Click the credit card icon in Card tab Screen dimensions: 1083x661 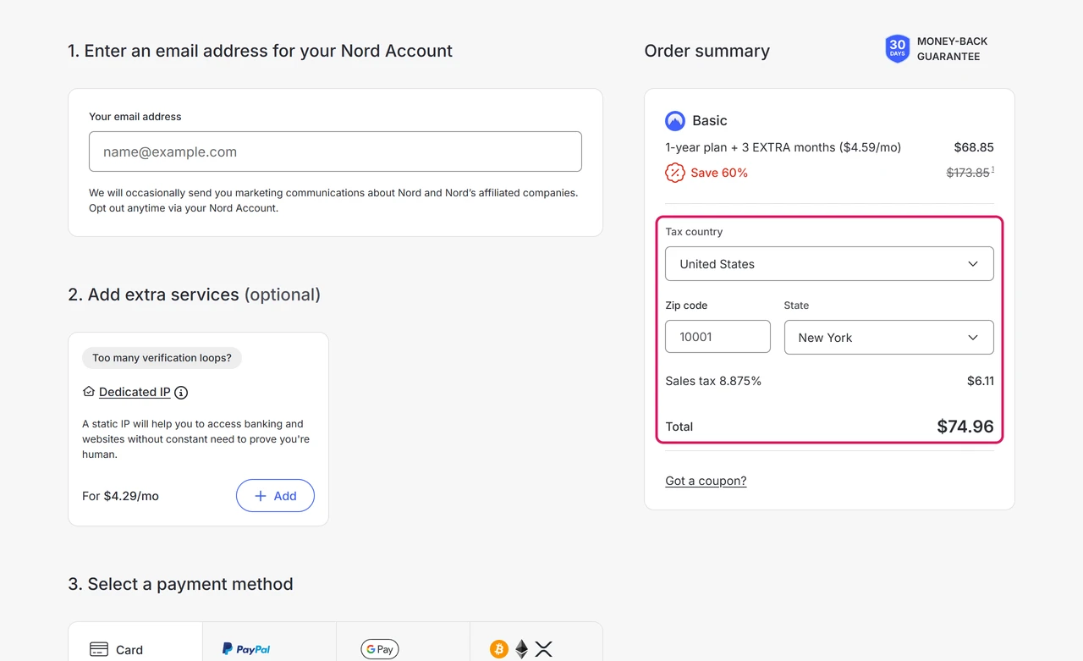(99, 650)
